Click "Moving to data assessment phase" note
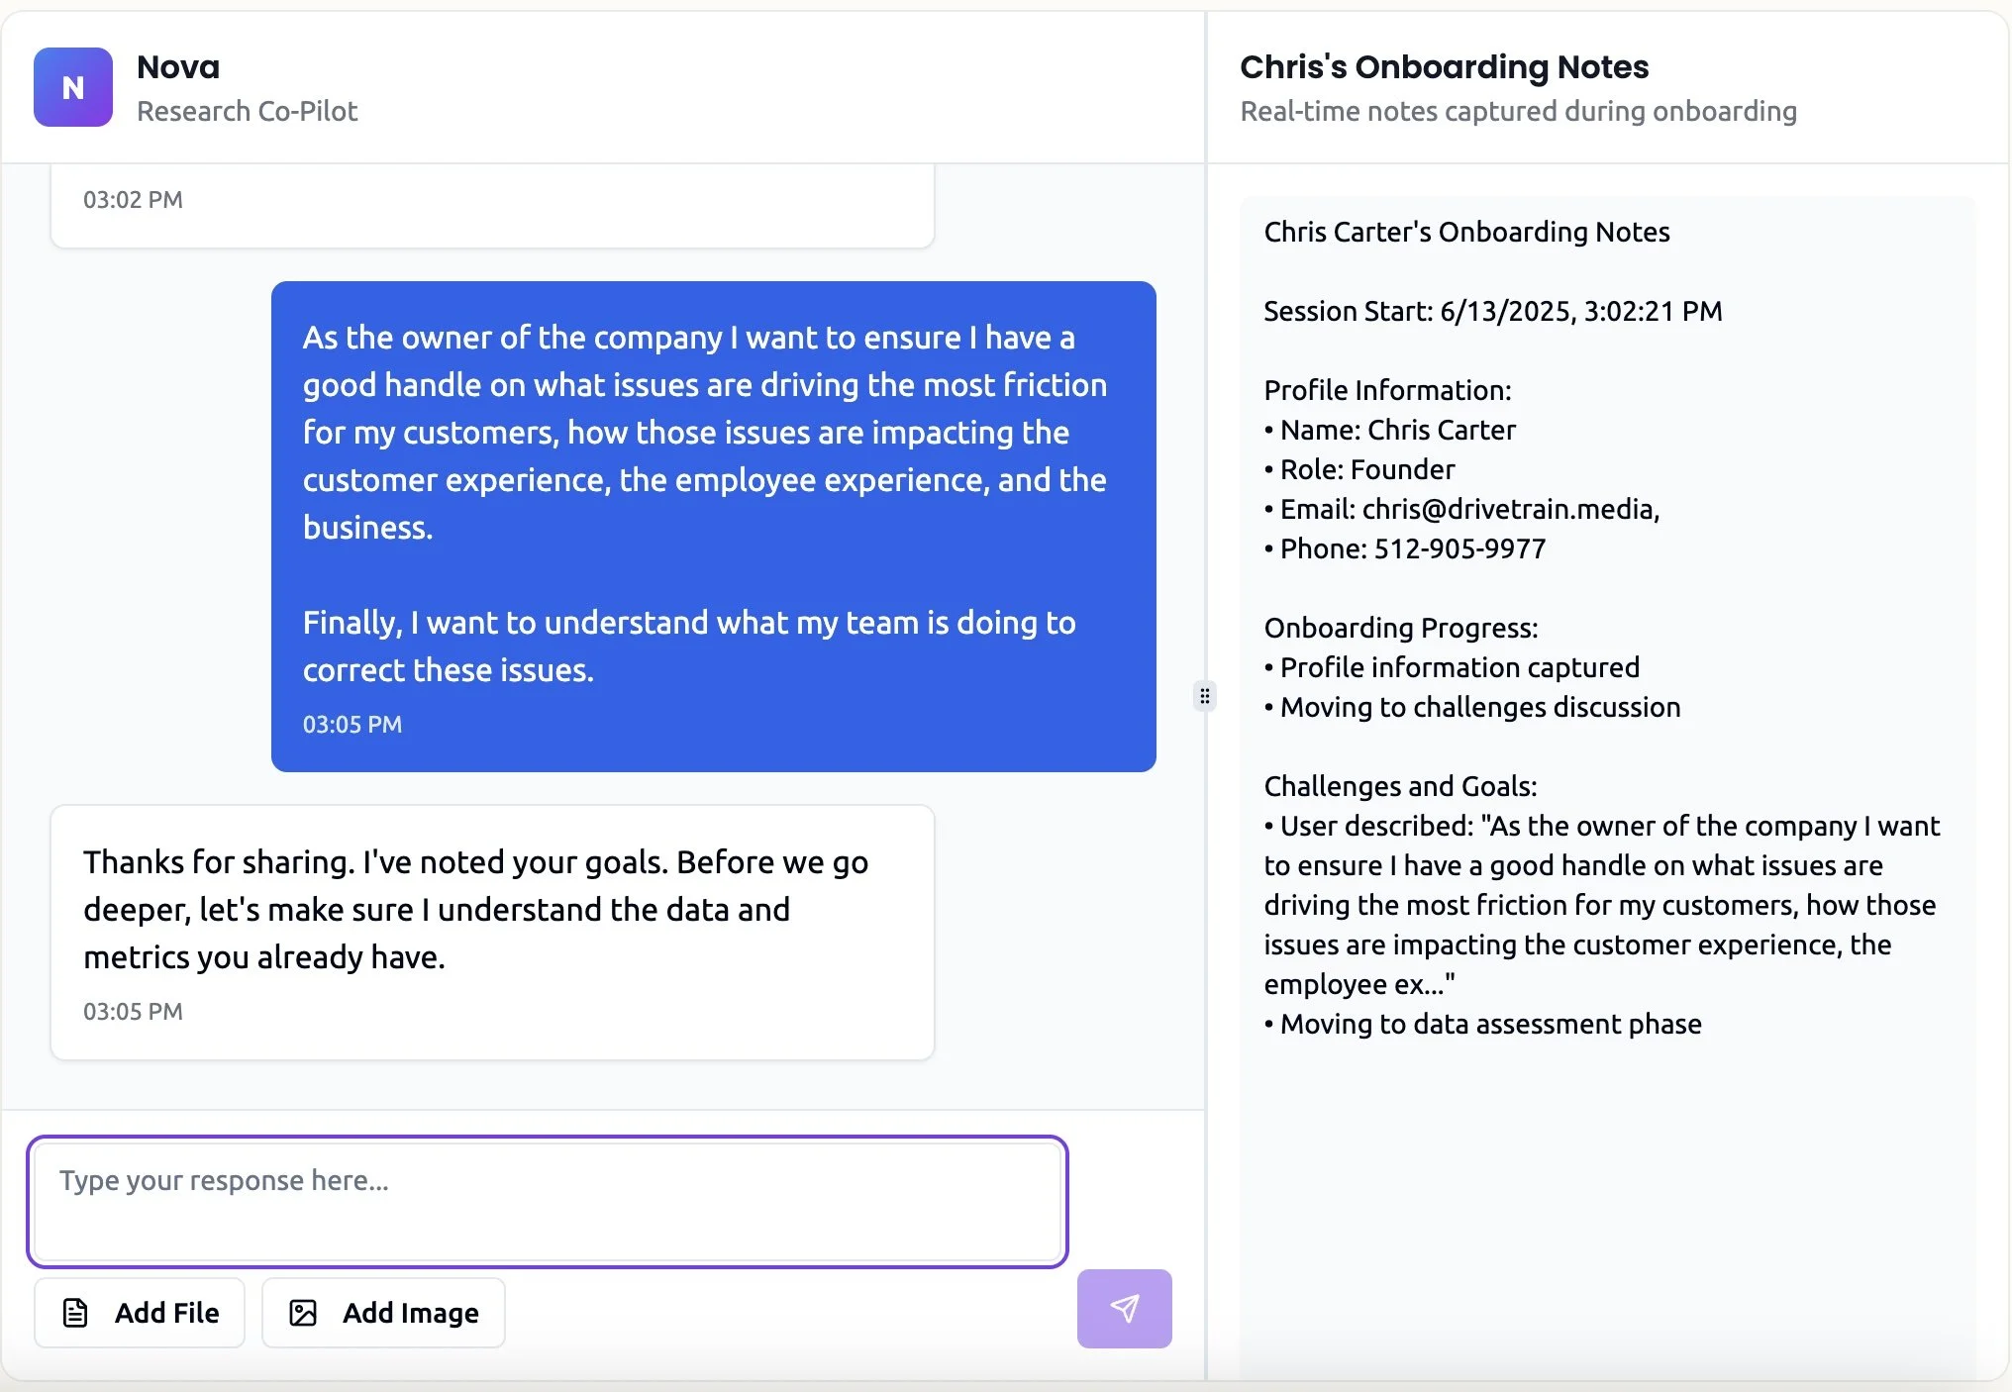This screenshot has width=2012, height=1392. 1490,1024
